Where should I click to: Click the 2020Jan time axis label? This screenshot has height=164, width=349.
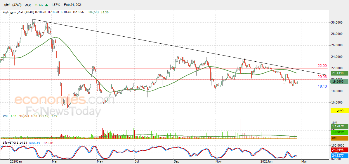(15, 162)
